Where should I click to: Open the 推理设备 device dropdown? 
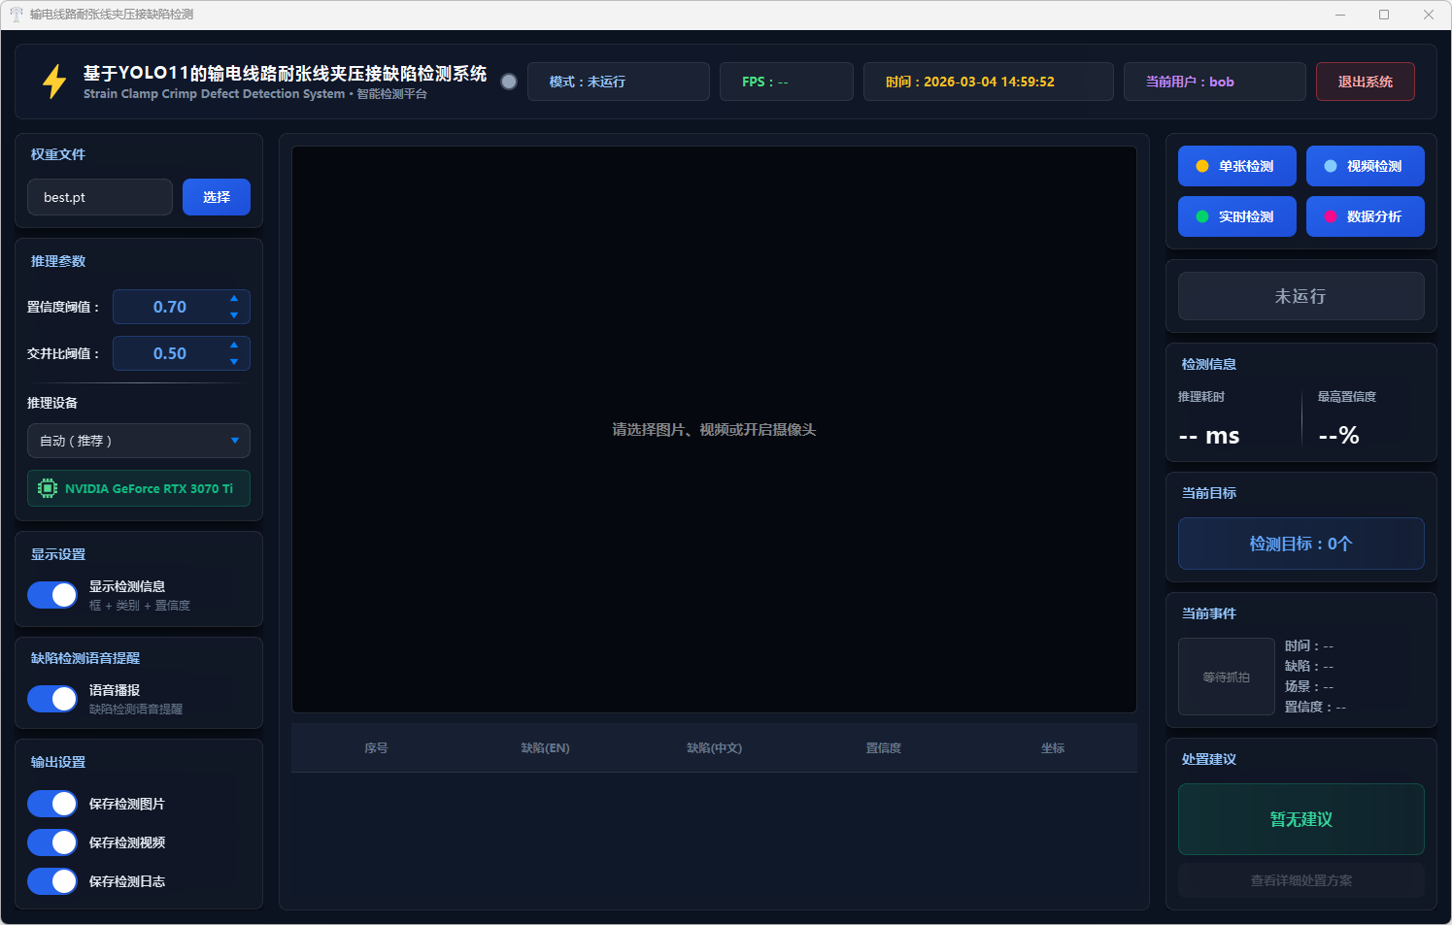139,441
